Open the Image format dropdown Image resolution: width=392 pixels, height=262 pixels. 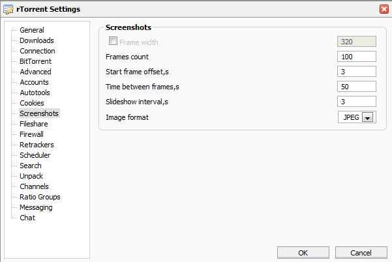367,117
